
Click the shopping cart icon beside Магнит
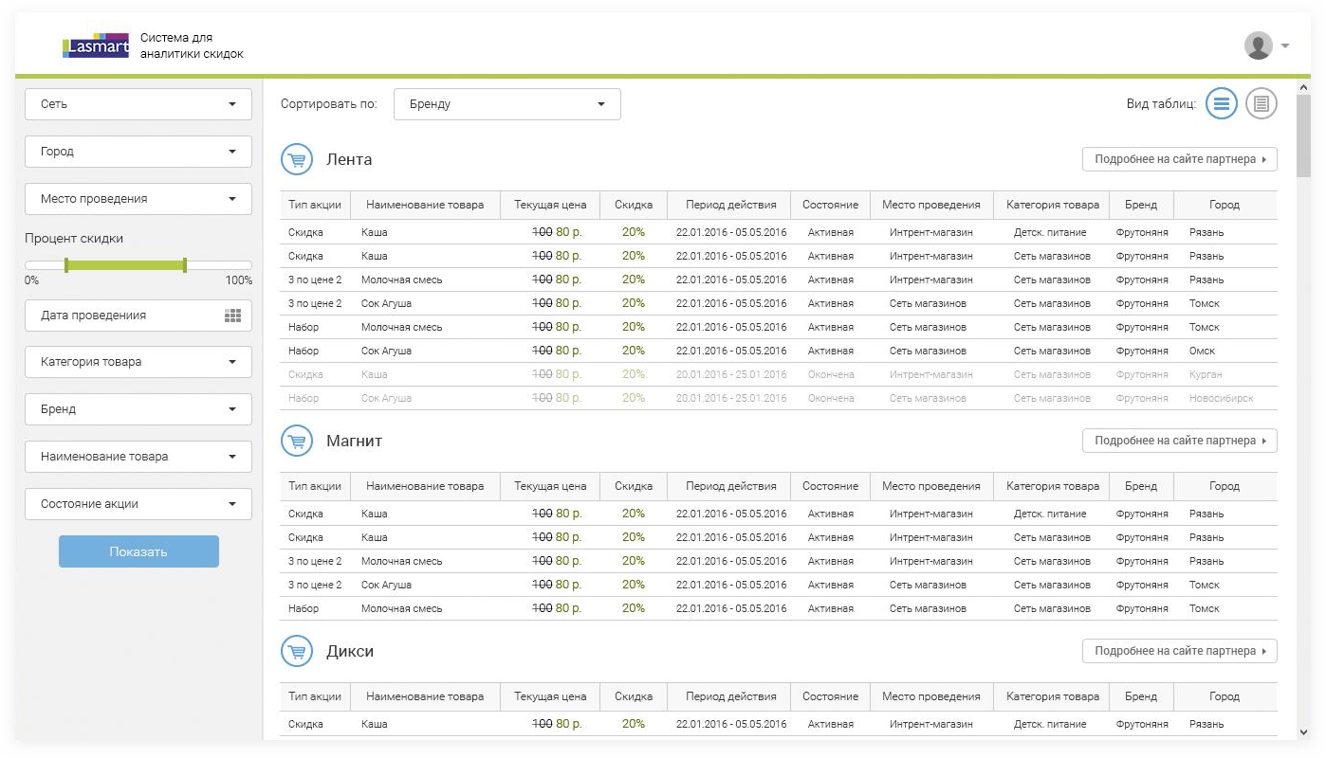(x=297, y=441)
